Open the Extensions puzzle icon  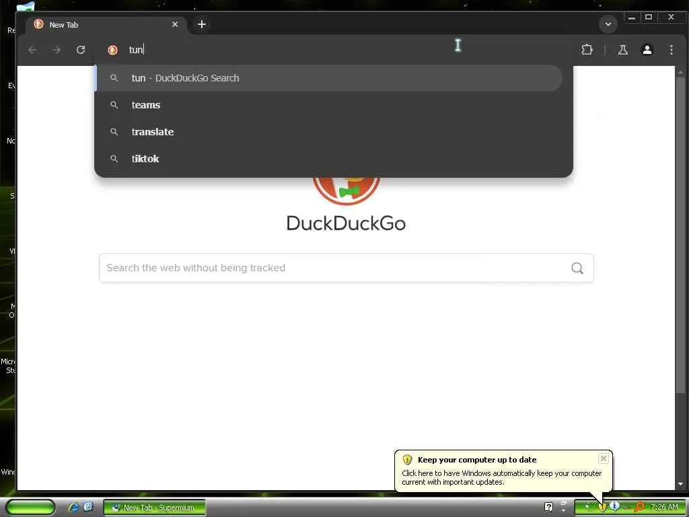coord(587,50)
